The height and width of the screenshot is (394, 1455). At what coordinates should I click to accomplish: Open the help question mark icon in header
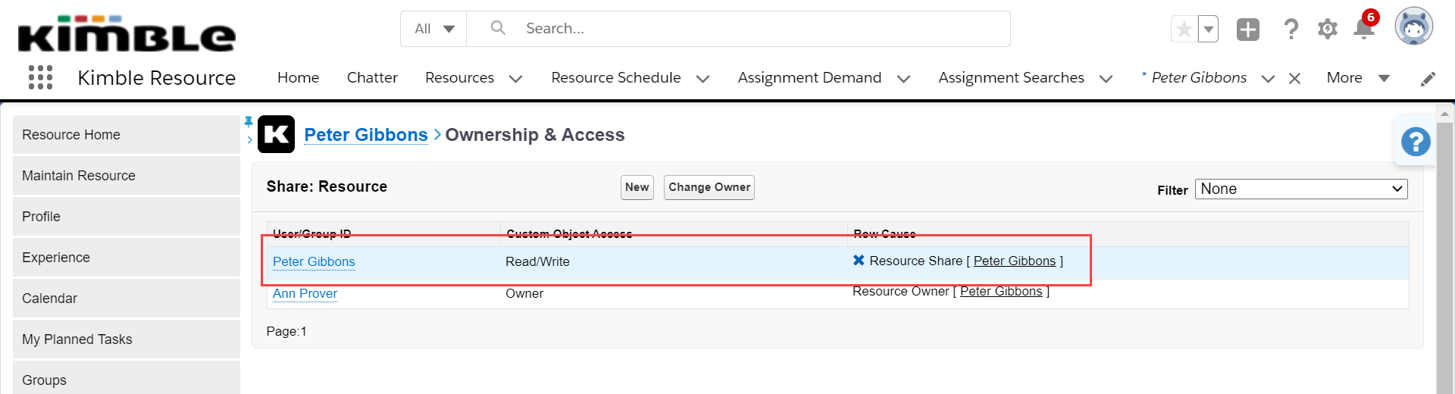click(1291, 30)
